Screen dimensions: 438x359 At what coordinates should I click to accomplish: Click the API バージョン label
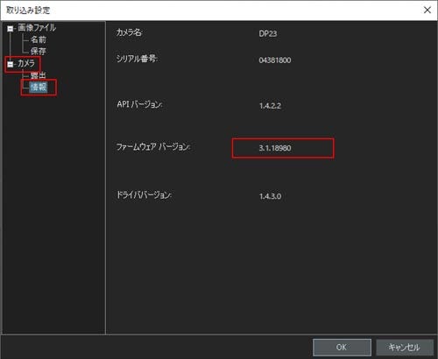(139, 104)
